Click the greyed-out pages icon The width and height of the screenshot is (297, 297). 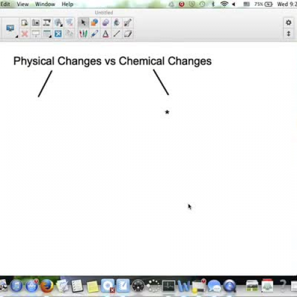69,34
